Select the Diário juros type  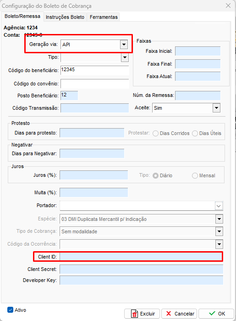pyautogui.click(x=155, y=175)
